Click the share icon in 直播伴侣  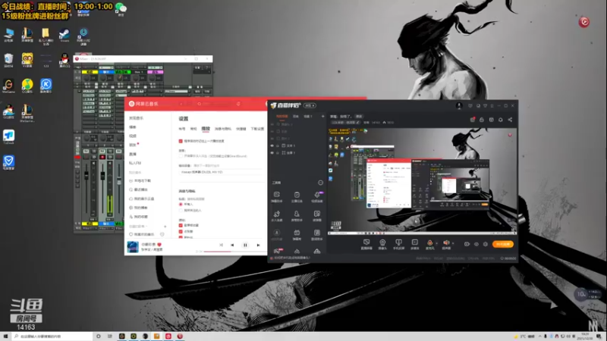click(x=510, y=120)
